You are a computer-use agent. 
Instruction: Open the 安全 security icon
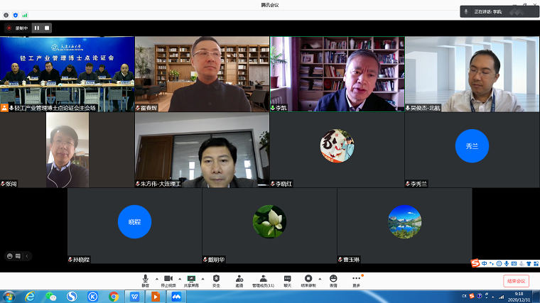click(216, 280)
